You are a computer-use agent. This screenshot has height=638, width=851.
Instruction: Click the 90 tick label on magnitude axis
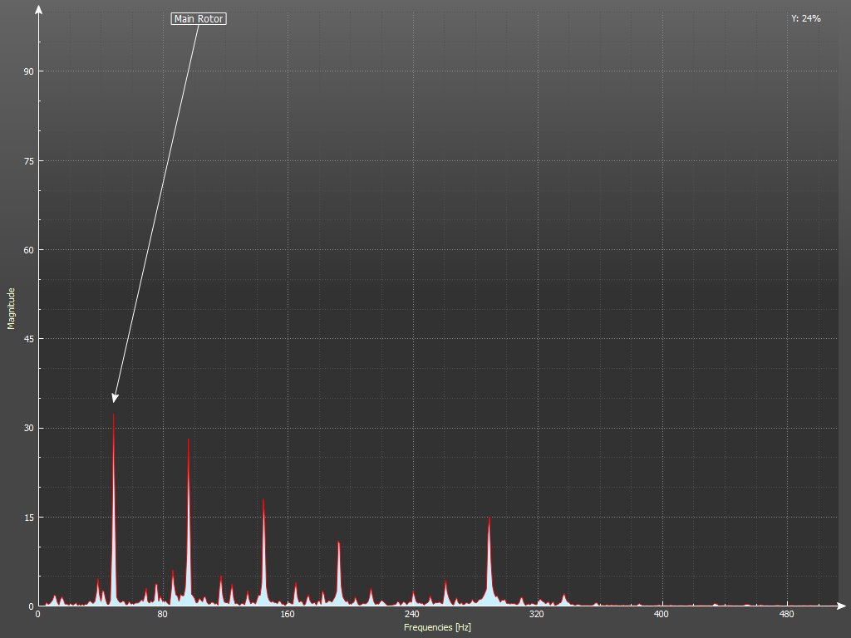click(x=28, y=71)
